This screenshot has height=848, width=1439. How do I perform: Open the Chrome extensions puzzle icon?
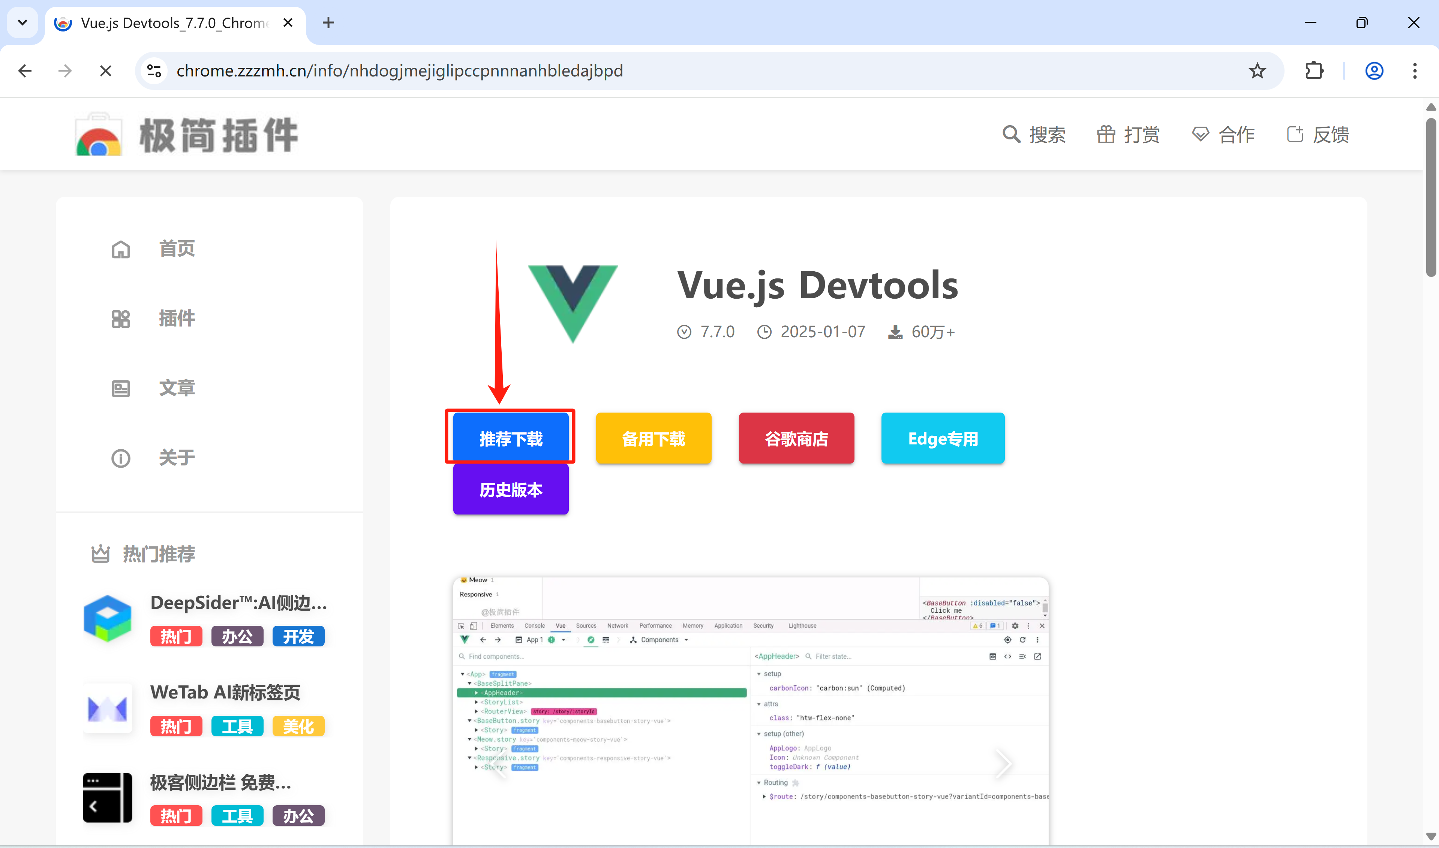pos(1314,71)
